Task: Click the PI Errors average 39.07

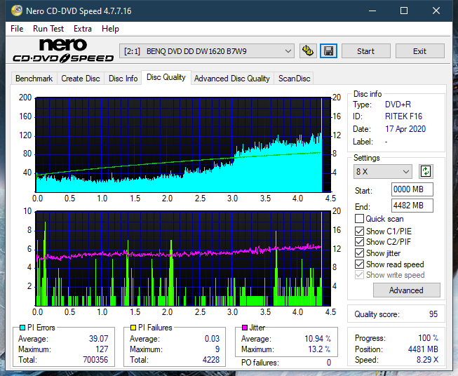Action: 99,339
